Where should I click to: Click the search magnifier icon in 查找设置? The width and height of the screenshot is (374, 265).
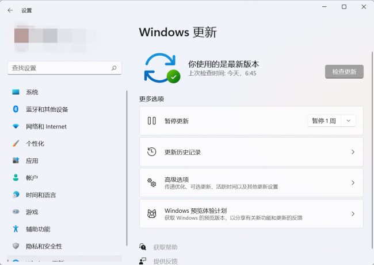click(114, 68)
